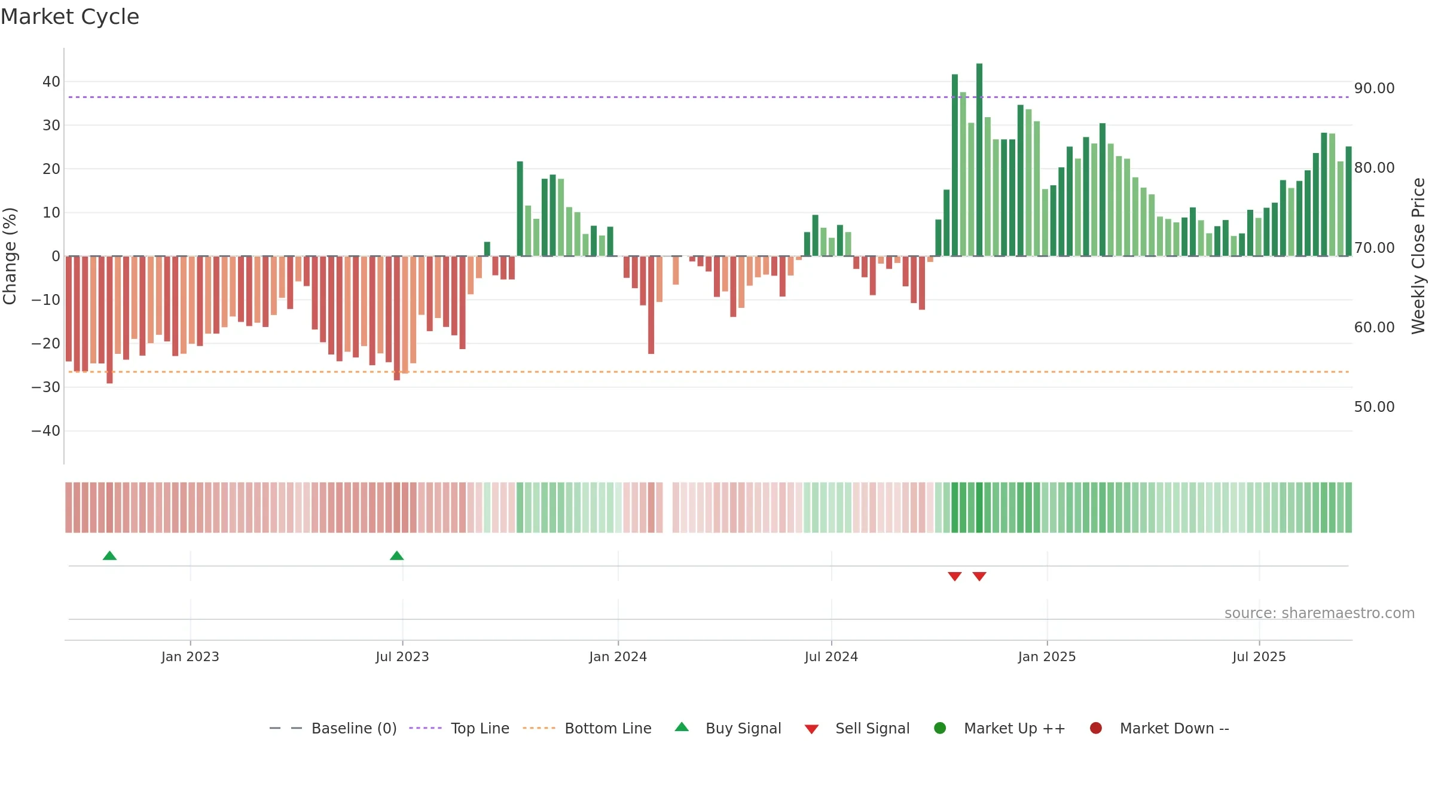Click the 70.00 price axis label
1435x807 pixels.
1375,248
